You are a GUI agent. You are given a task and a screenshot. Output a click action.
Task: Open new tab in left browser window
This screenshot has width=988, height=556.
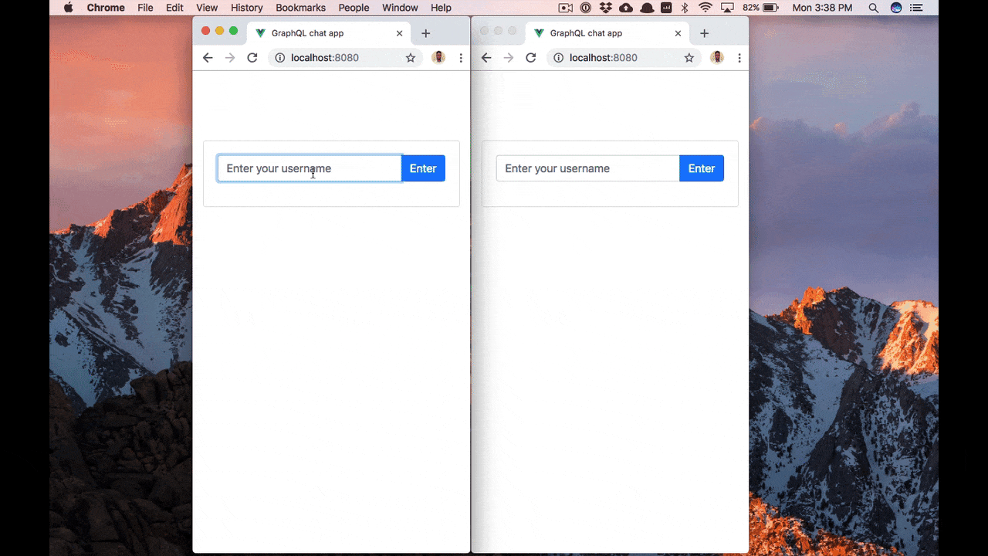(x=425, y=34)
